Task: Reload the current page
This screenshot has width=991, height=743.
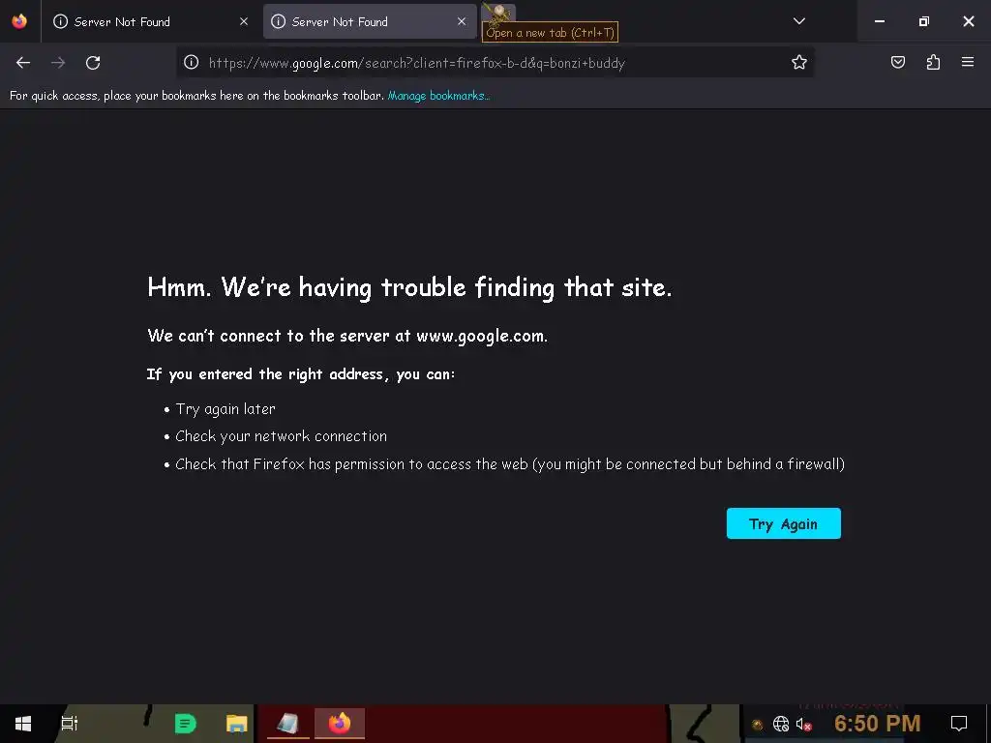Action: (93, 63)
